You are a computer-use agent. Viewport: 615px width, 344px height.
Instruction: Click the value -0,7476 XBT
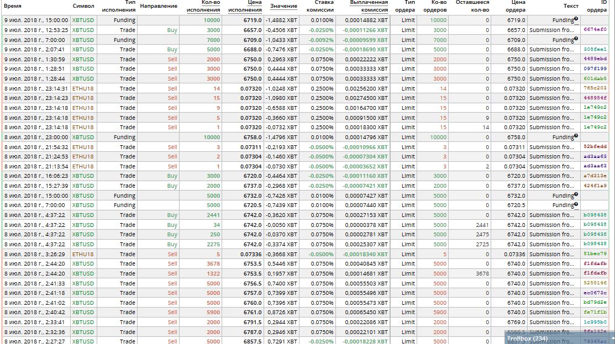(281, 49)
